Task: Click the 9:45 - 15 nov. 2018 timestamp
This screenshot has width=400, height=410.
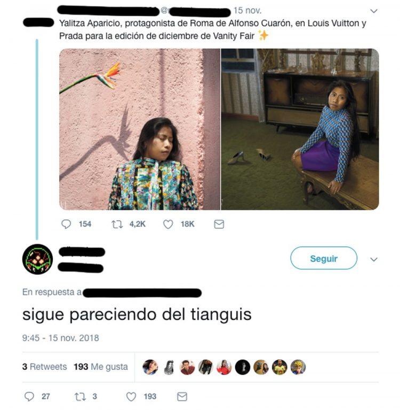Action: (61, 338)
